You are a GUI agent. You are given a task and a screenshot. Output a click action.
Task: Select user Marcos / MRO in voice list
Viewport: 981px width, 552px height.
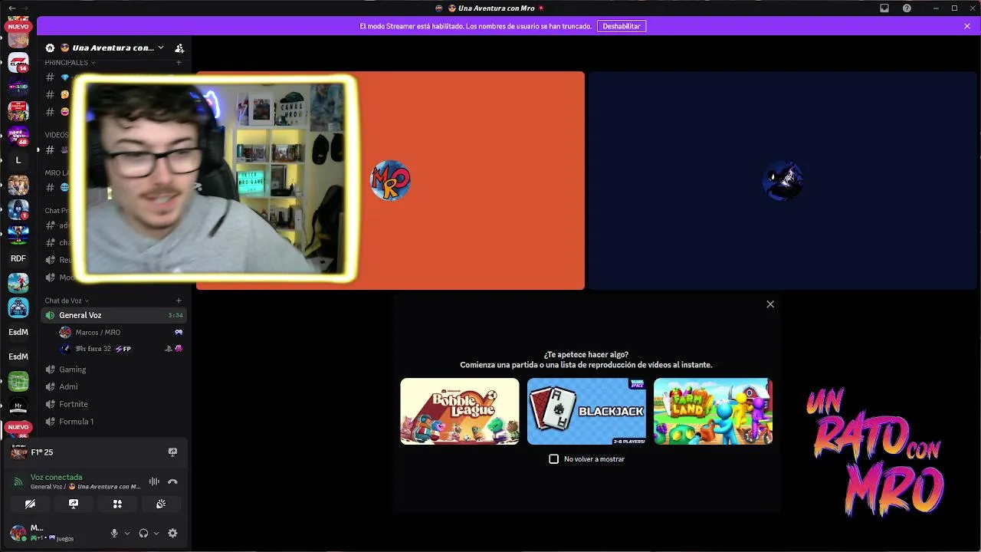tap(122, 333)
